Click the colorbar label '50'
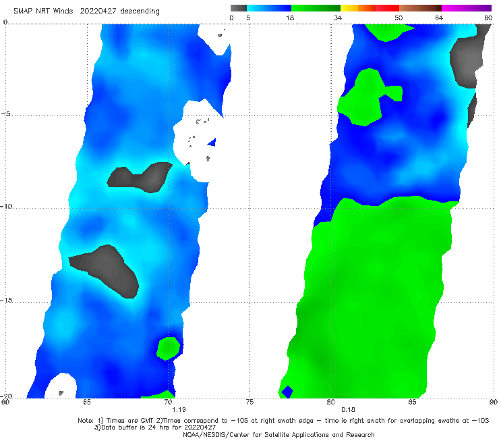Image resolution: width=499 pixels, height=439 pixels. (399, 18)
